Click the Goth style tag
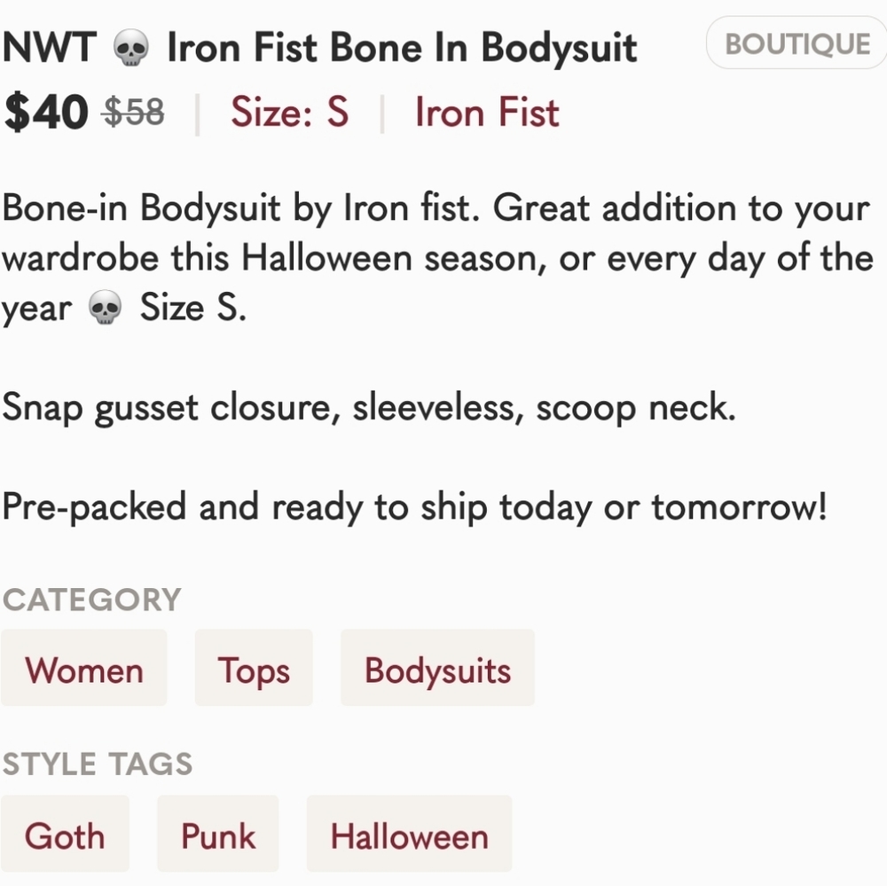The width and height of the screenshot is (887, 886). click(x=66, y=834)
